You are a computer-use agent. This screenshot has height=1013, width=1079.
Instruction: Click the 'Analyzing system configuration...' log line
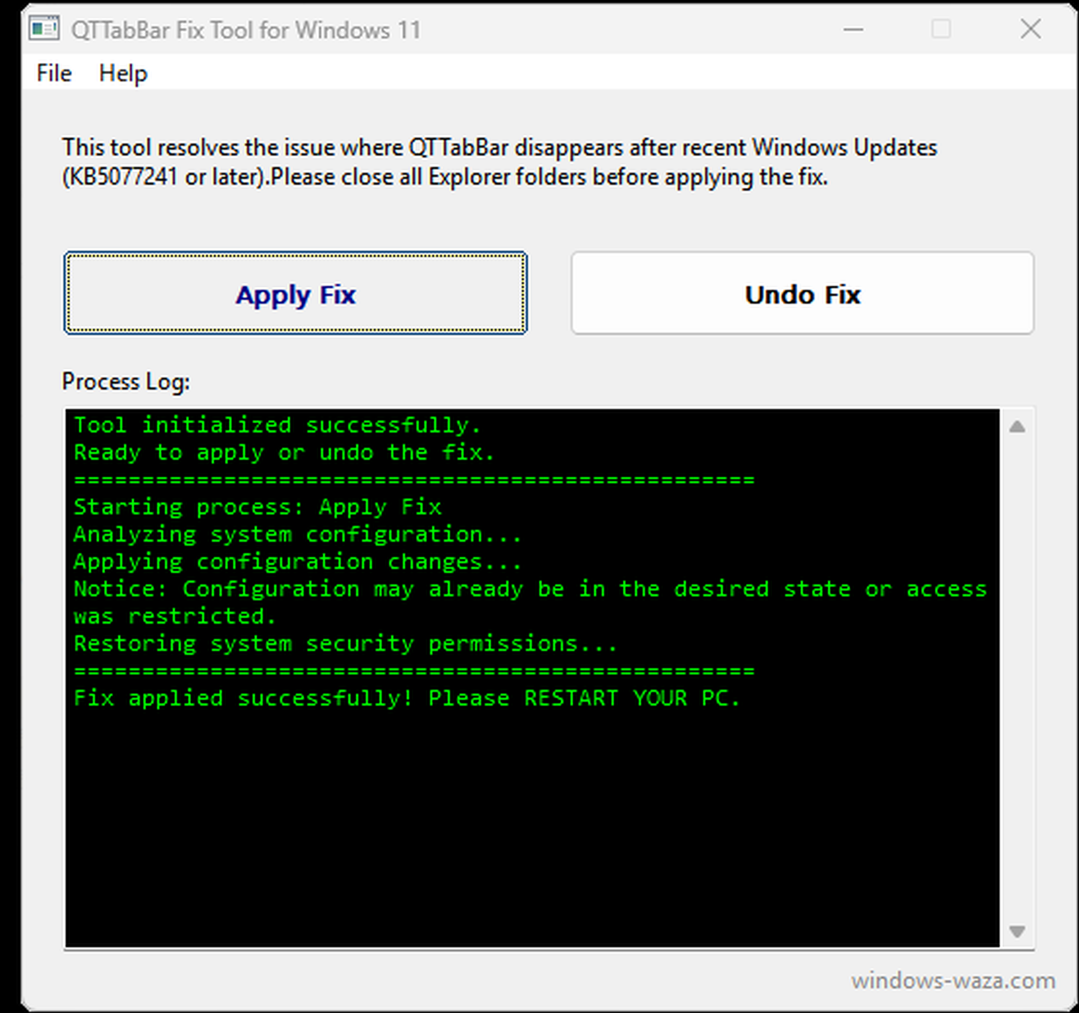[x=298, y=535]
